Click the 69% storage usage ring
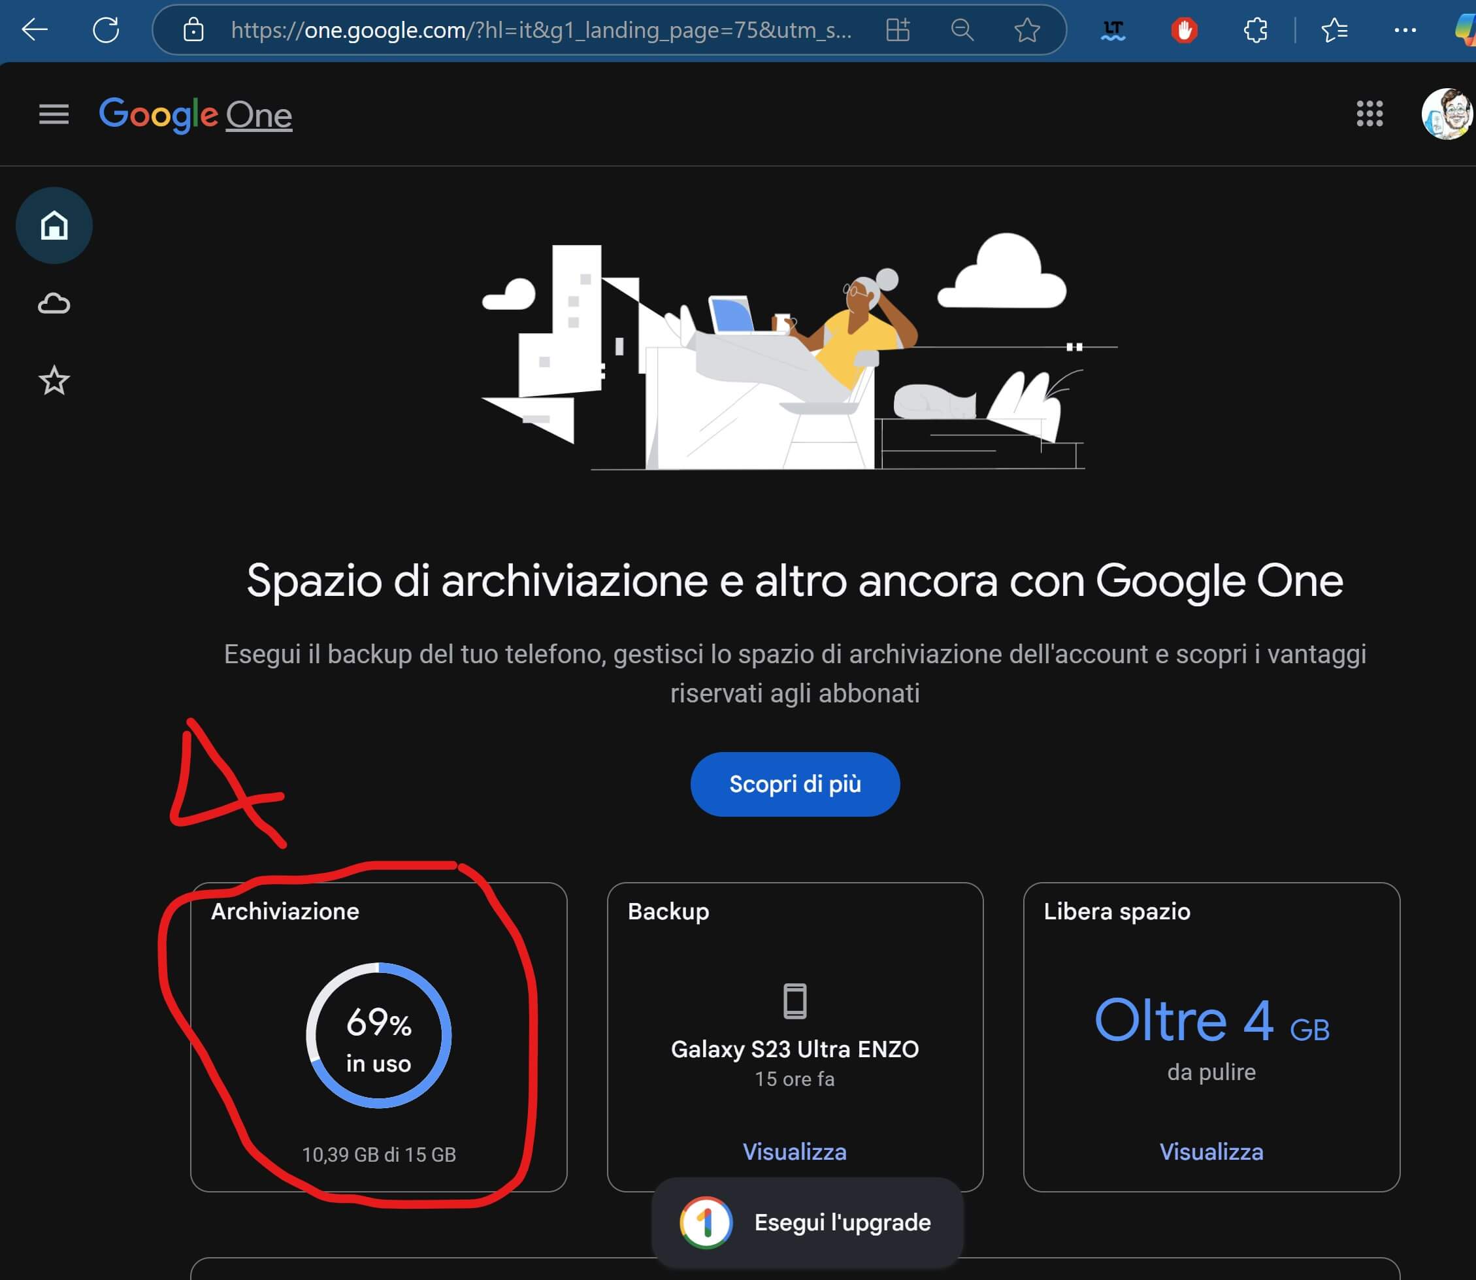The height and width of the screenshot is (1280, 1476). coord(378,1036)
